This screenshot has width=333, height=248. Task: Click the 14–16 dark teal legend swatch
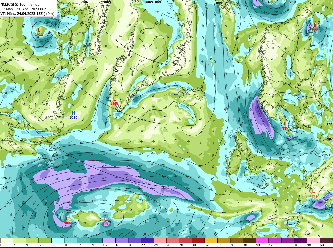(x=96, y=240)
